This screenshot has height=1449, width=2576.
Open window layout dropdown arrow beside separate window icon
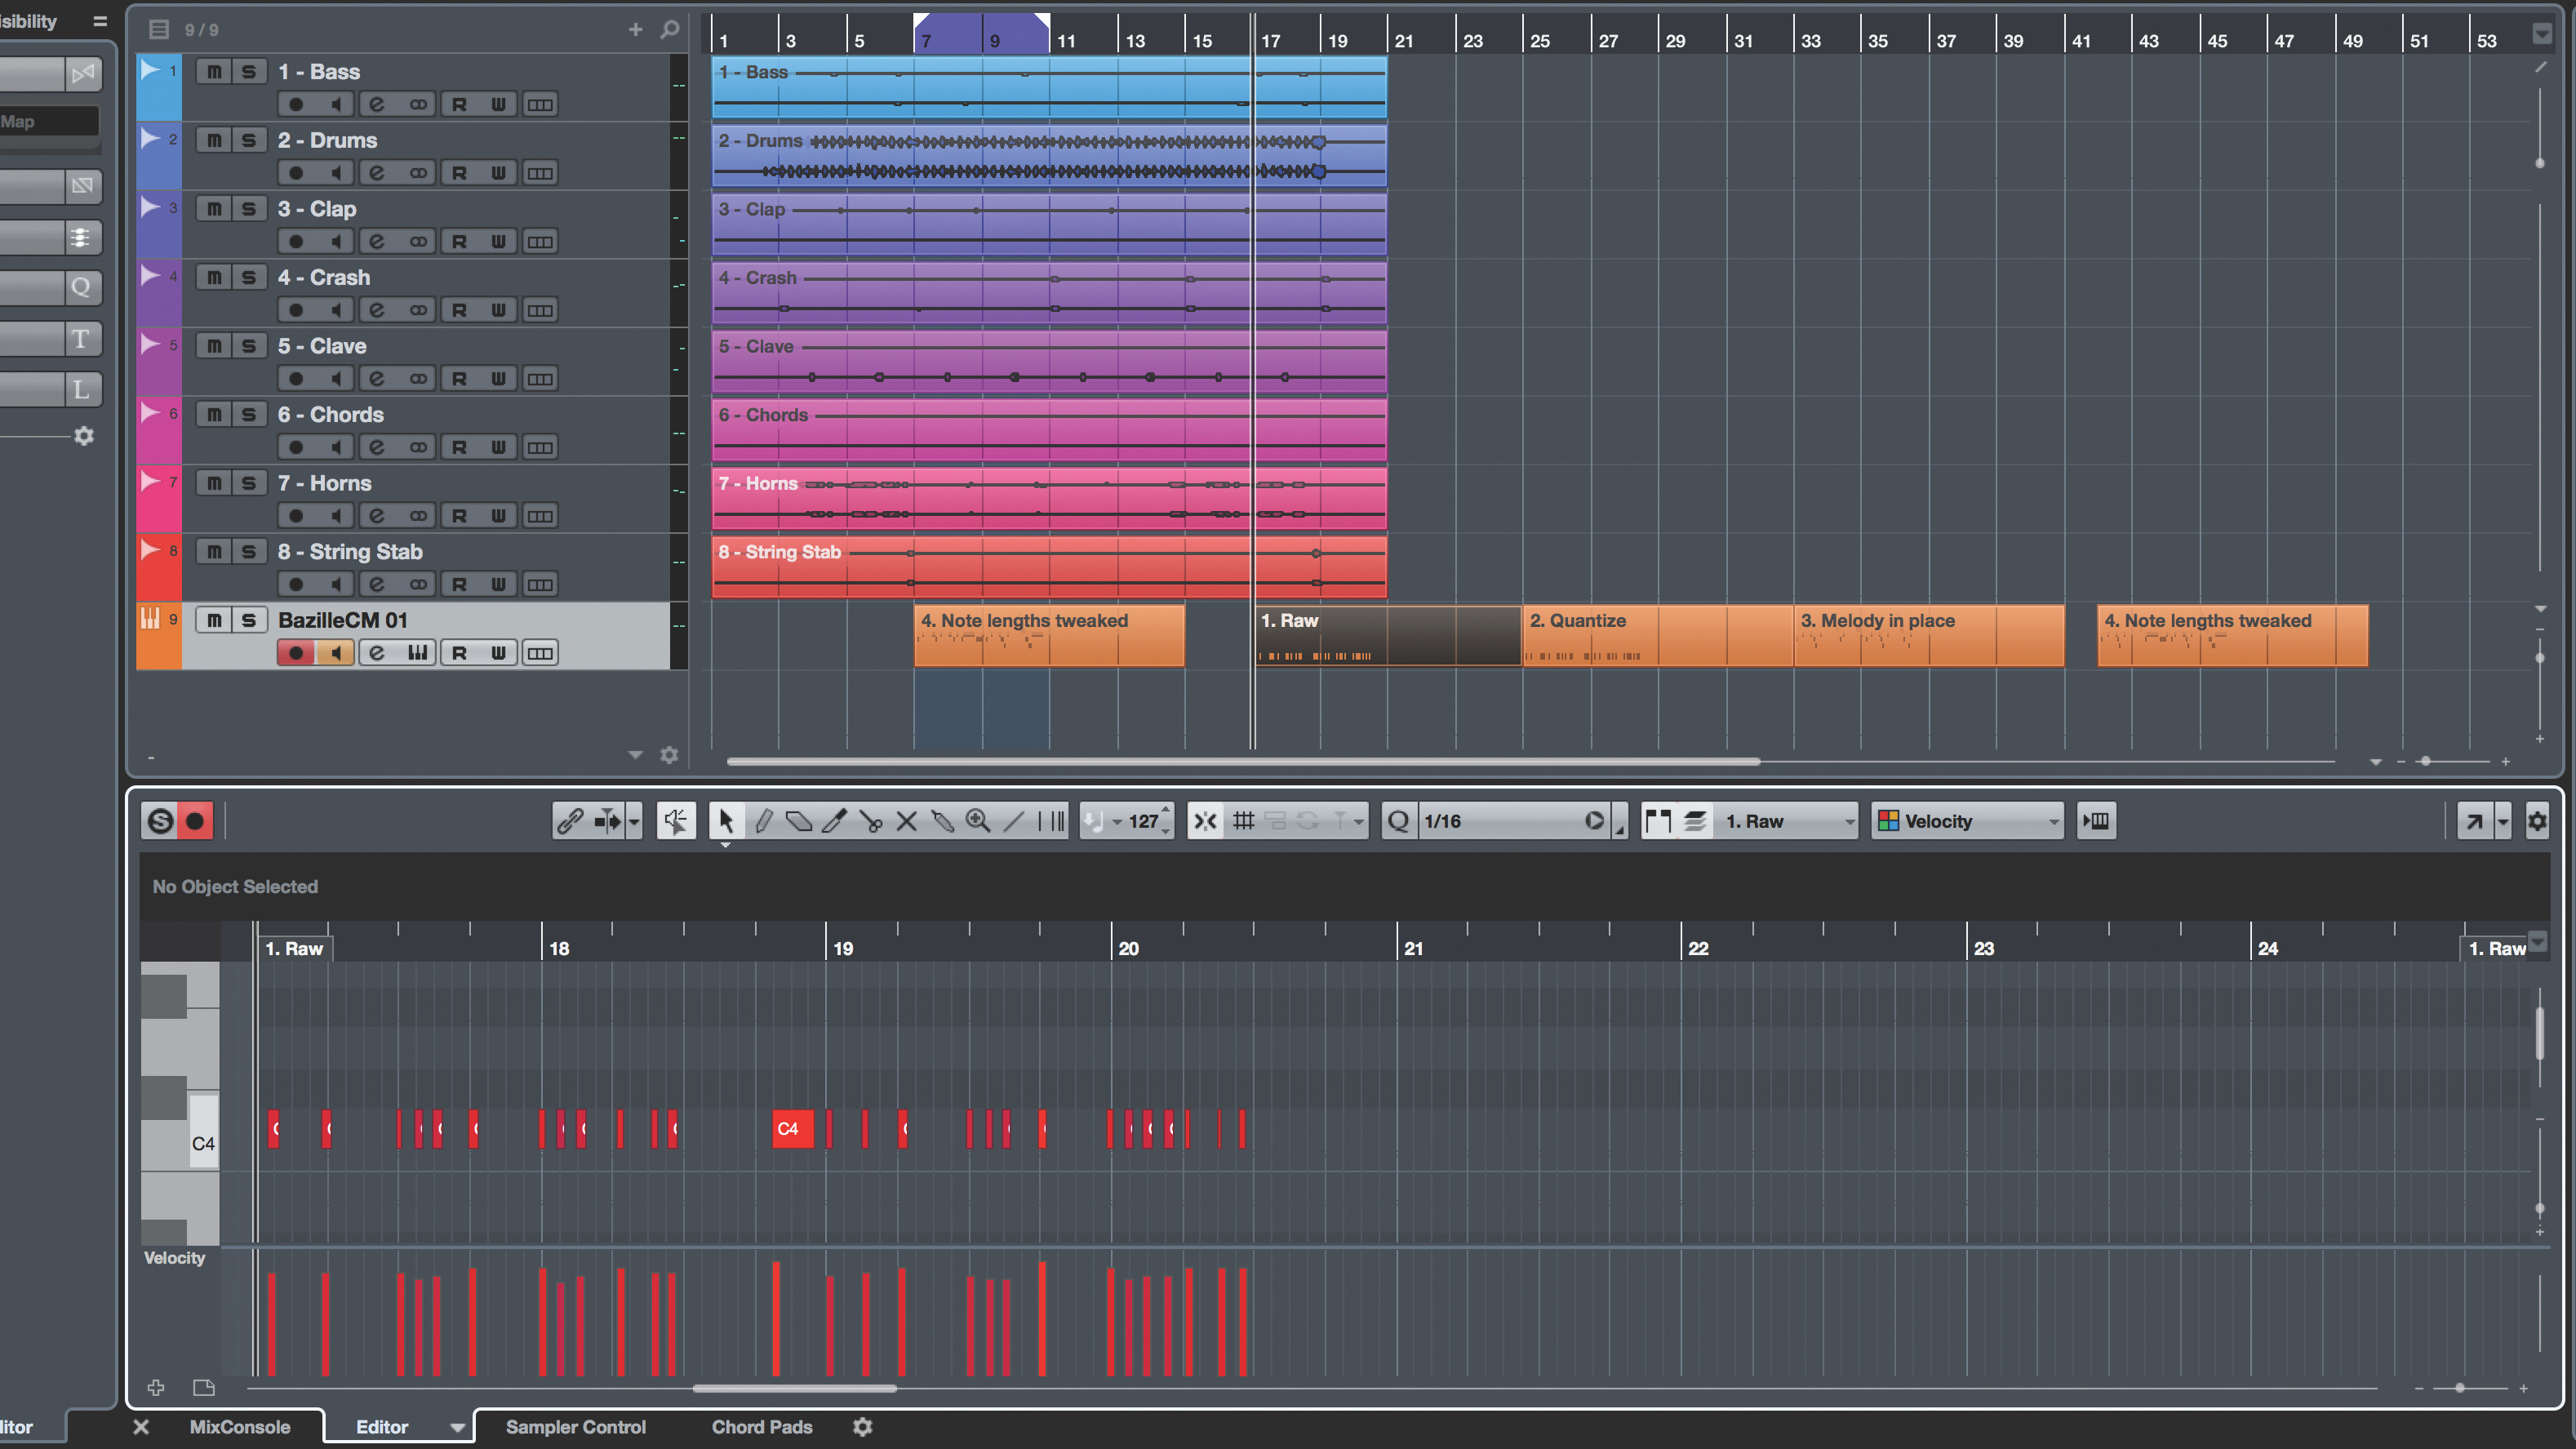pos(2503,822)
